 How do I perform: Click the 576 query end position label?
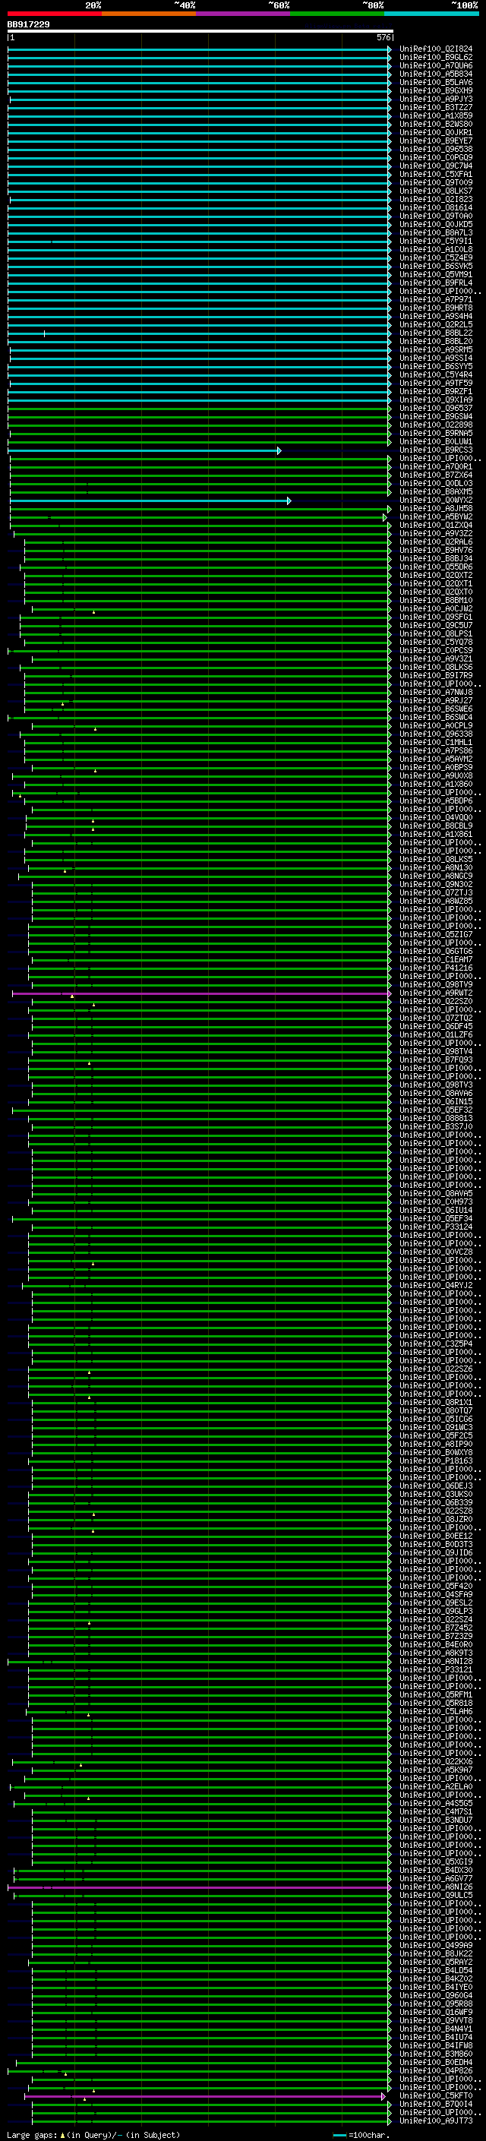click(x=383, y=37)
